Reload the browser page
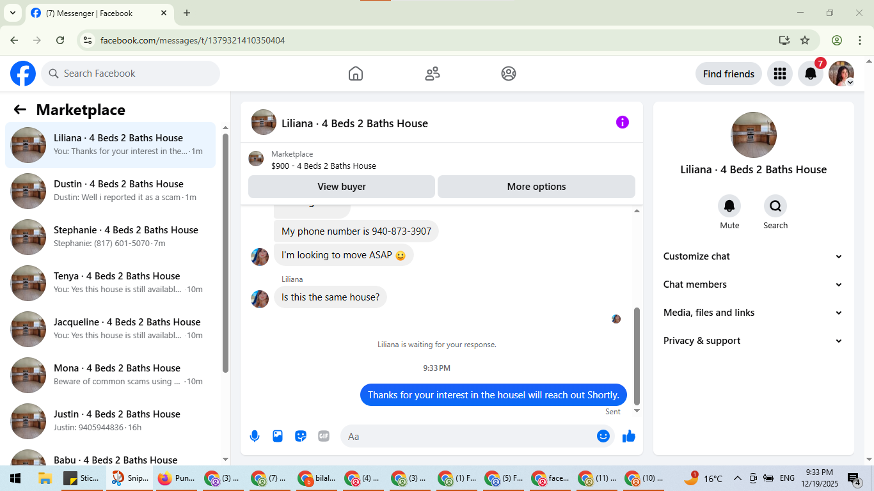This screenshot has width=874, height=491. click(x=60, y=40)
